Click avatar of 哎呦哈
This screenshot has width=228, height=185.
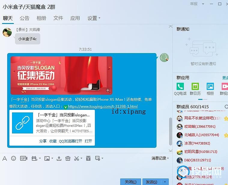(180, 127)
